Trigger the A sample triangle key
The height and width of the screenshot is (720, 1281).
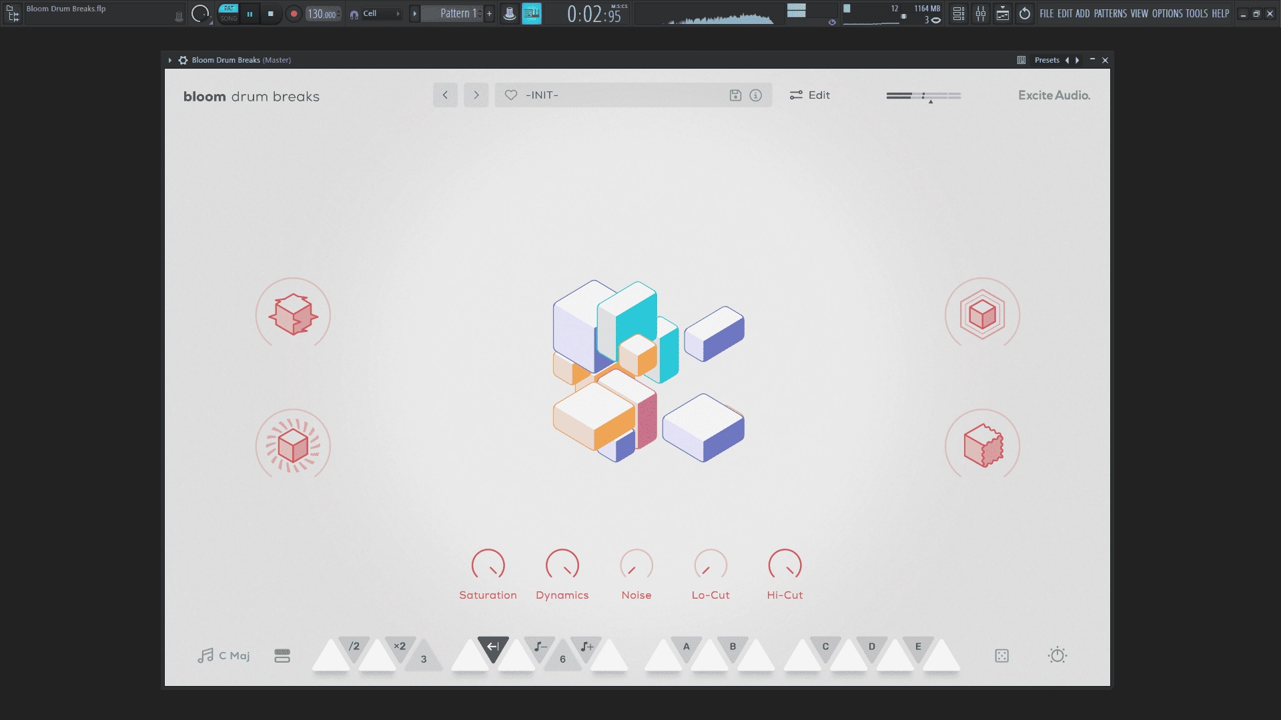[686, 648]
